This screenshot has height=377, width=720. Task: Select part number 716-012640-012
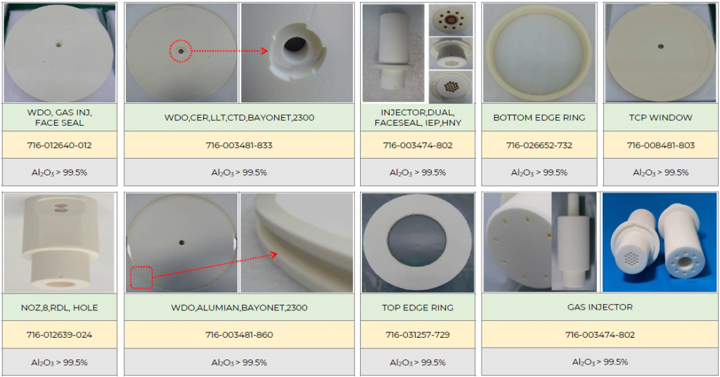60,145
